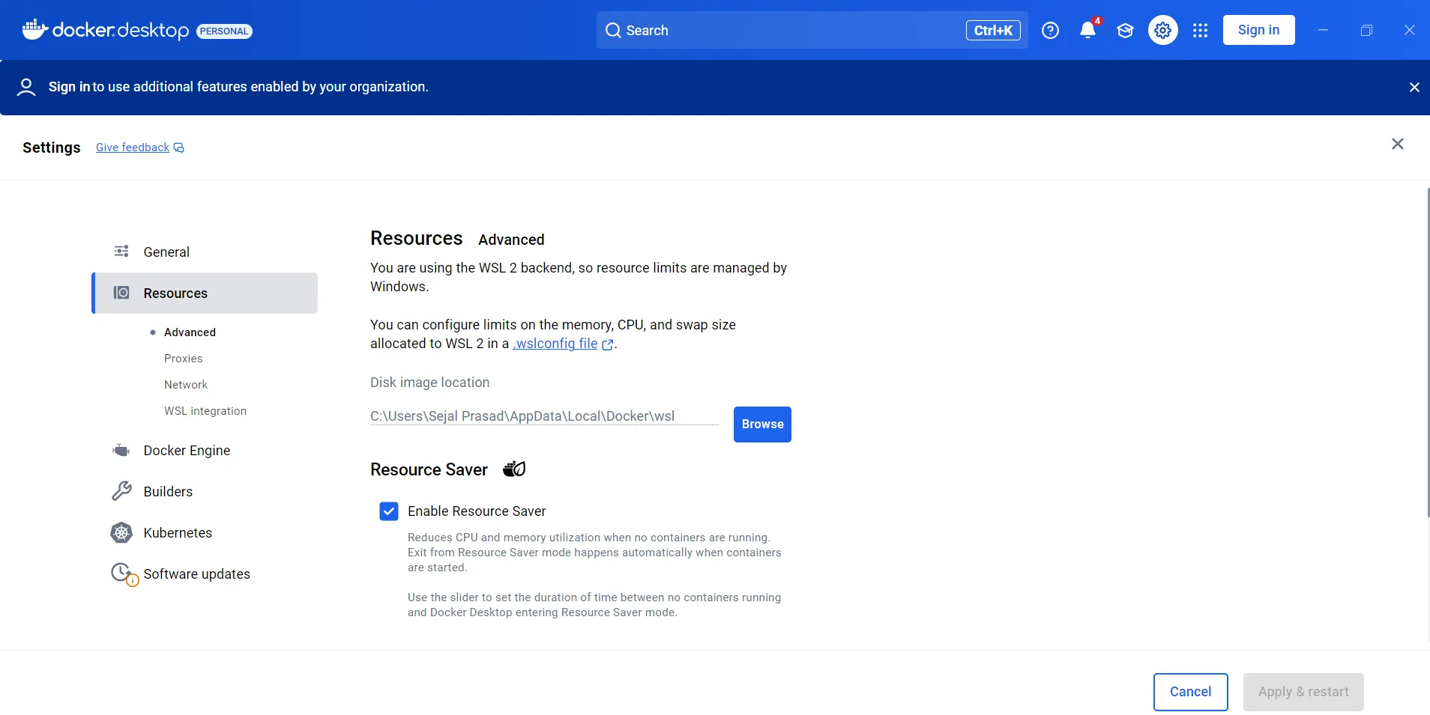Click external link icon after .wslconfig file
1430x715 pixels.
tap(607, 344)
